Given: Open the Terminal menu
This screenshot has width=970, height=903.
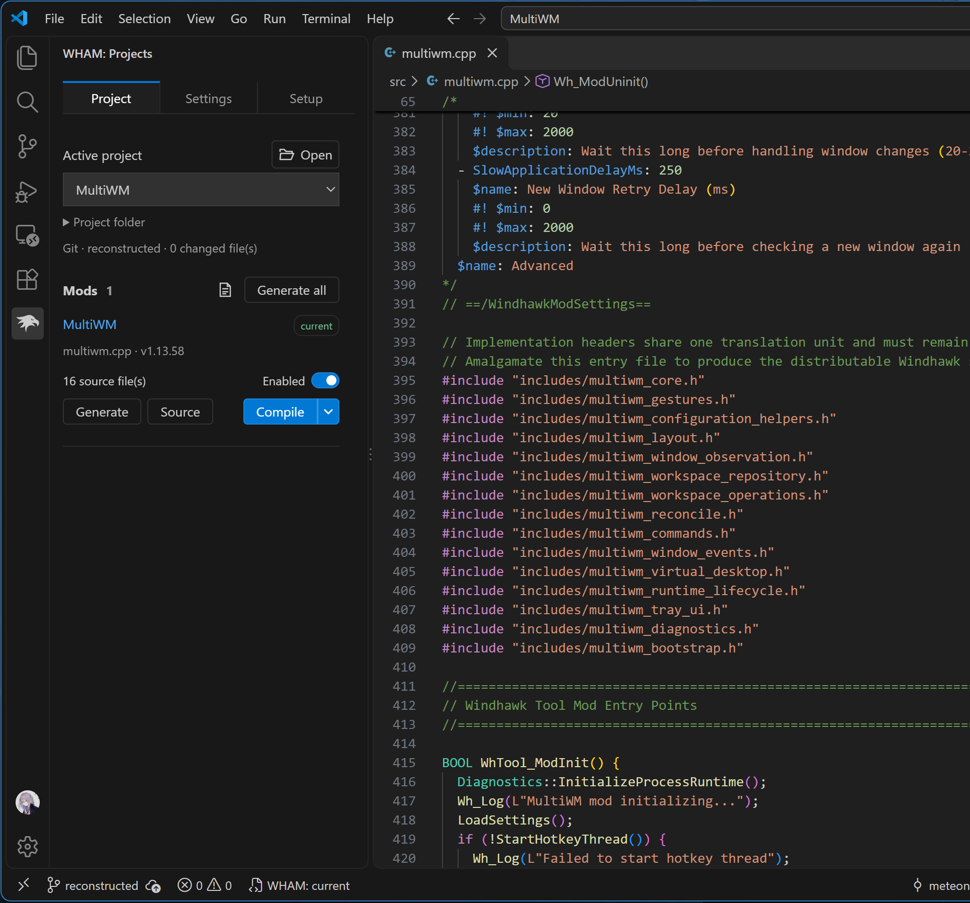Looking at the screenshot, I should click(326, 19).
